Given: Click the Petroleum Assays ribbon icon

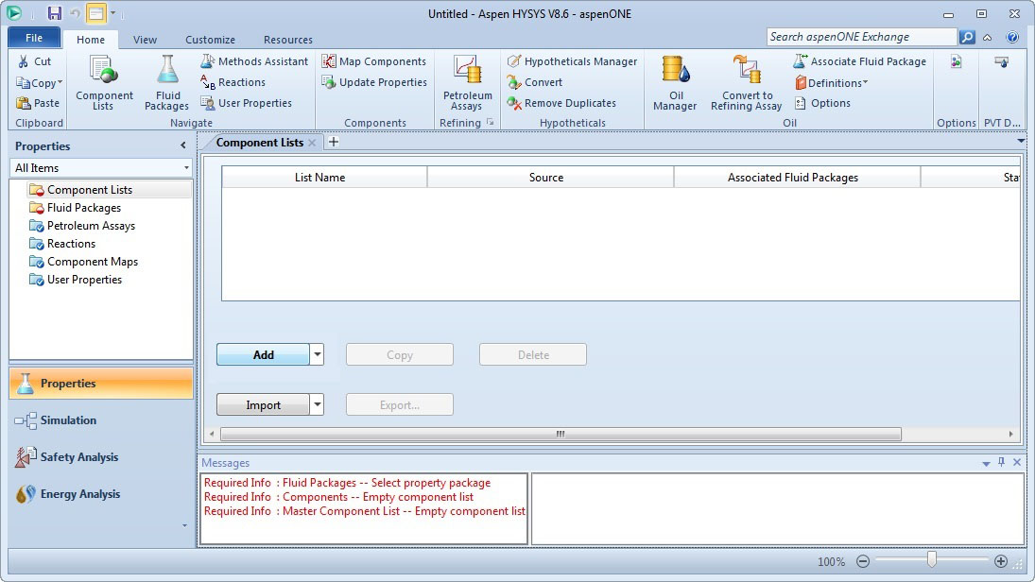Looking at the screenshot, I should (x=467, y=83).
